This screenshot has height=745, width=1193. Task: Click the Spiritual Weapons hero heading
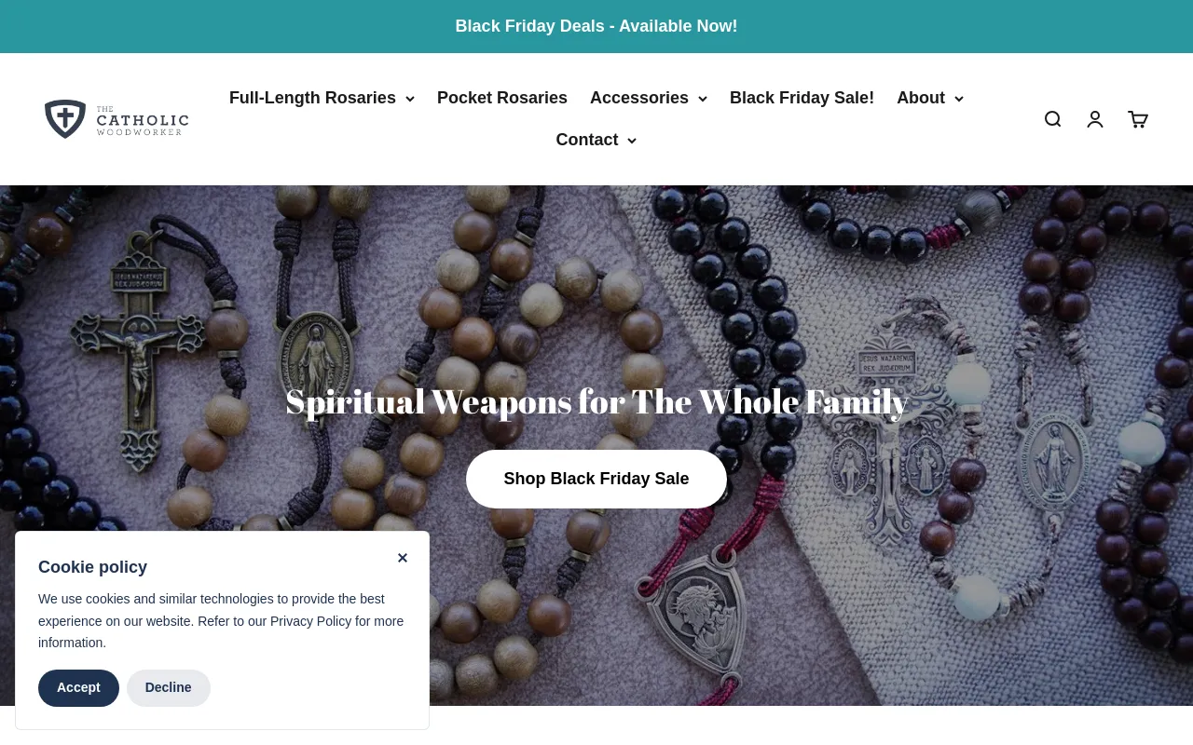click(596, 401)
